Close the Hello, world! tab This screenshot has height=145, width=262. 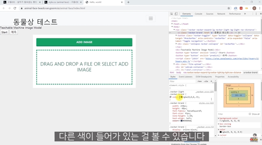(122, 2)
